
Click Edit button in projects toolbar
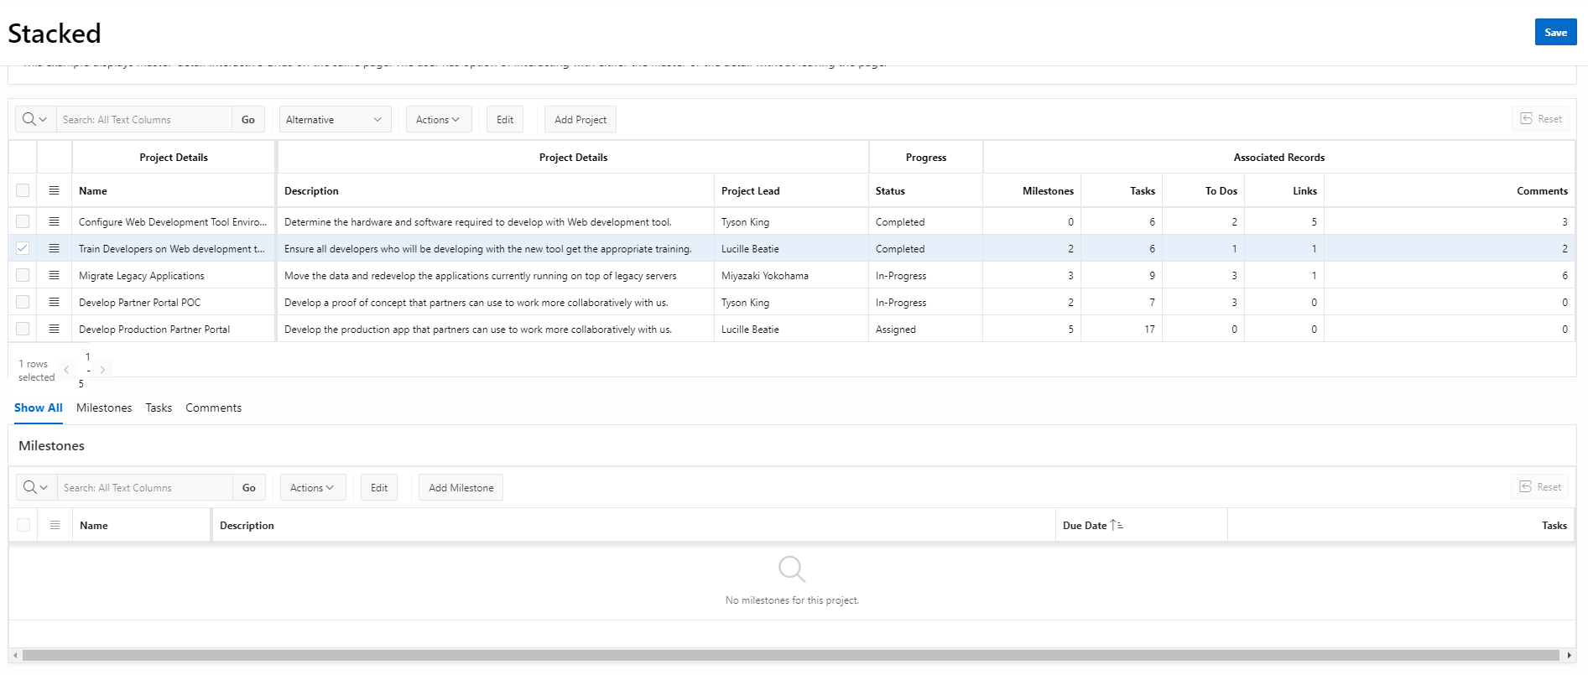[505, 119]
